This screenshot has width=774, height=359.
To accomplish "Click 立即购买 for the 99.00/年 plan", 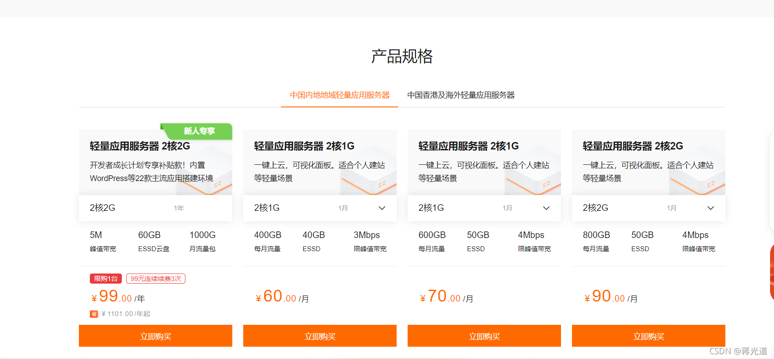I will 156,336.
